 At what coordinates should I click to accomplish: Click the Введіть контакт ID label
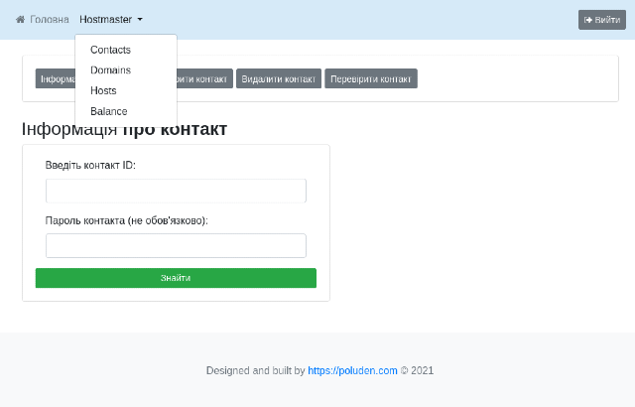click(90, 165)
